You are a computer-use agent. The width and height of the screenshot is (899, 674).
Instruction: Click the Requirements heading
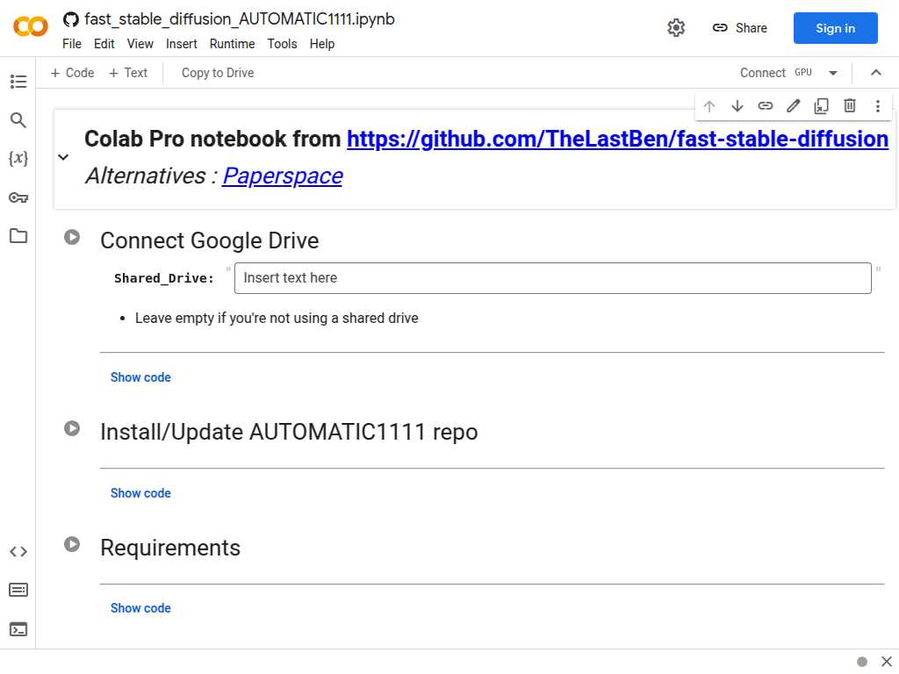tap(170, 548)
